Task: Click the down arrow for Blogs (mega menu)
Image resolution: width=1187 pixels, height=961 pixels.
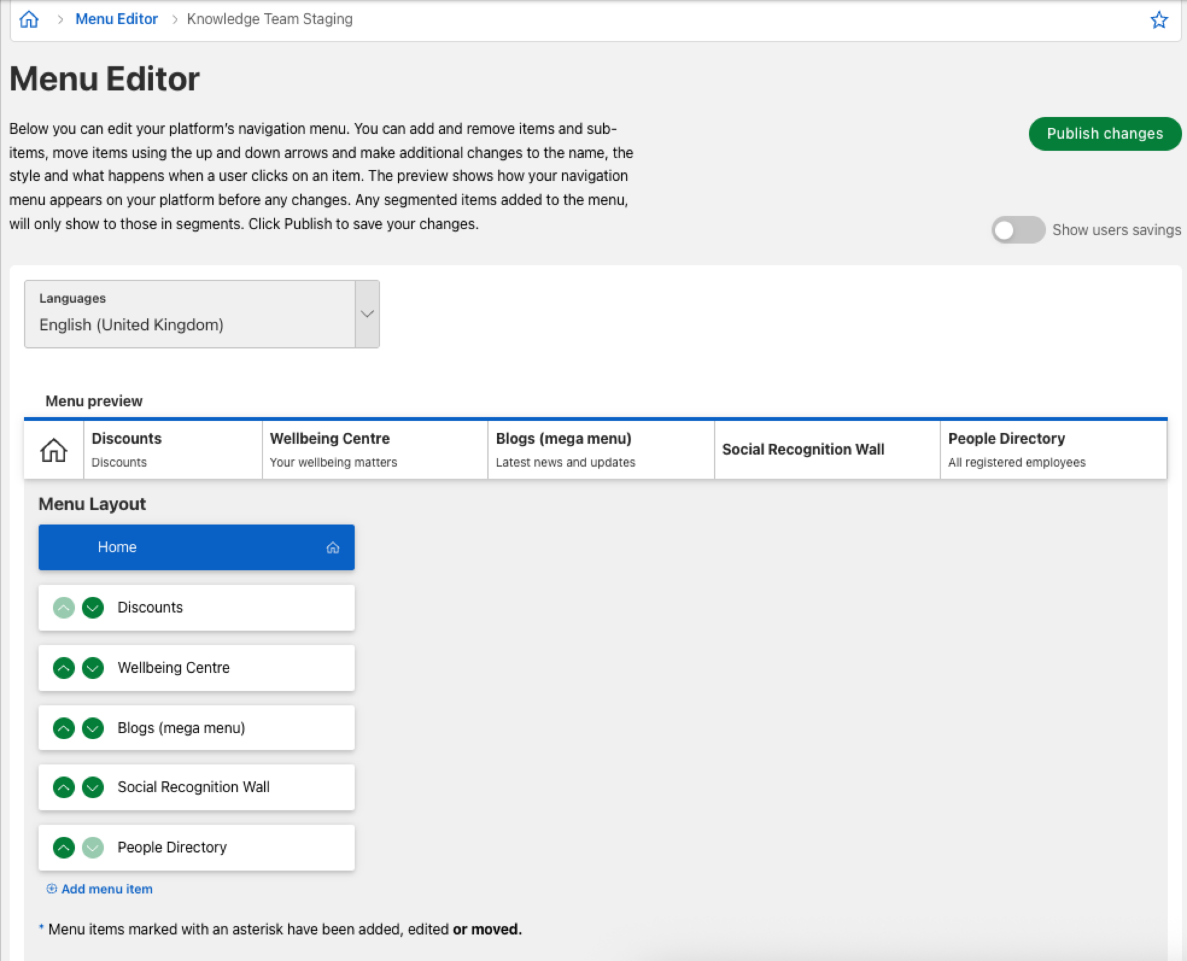Action: point(92,728)
